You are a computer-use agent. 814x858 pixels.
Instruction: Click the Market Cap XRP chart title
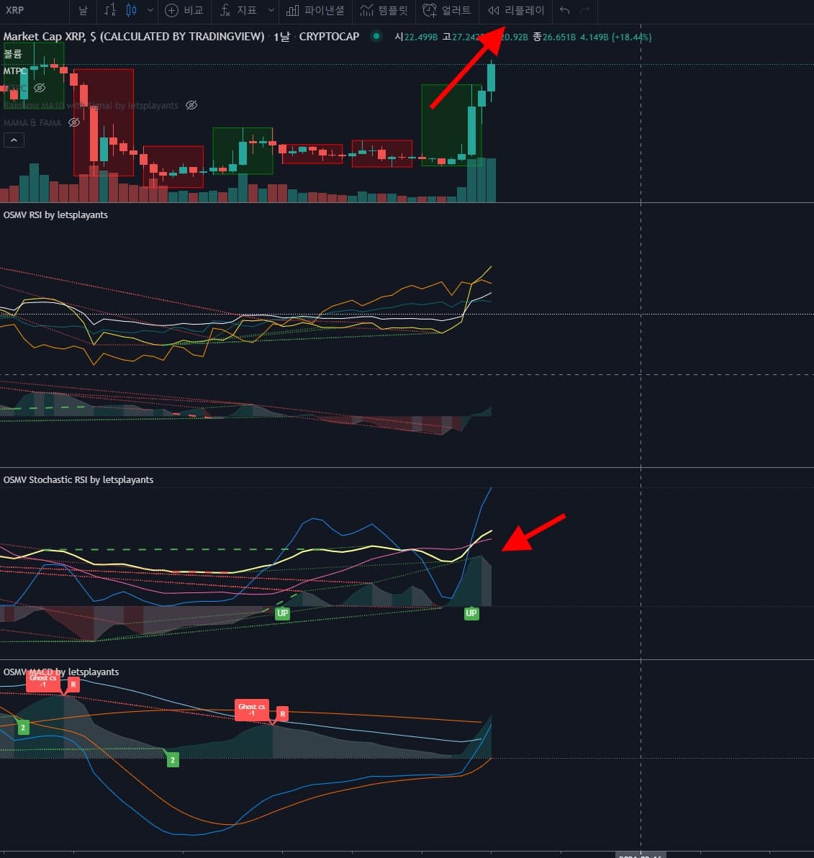pos(133,37)
